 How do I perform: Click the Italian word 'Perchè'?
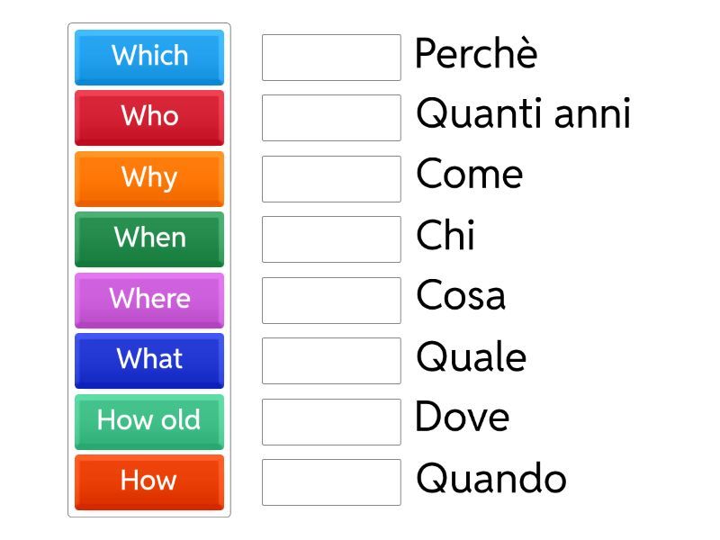[x=475, y=55]
